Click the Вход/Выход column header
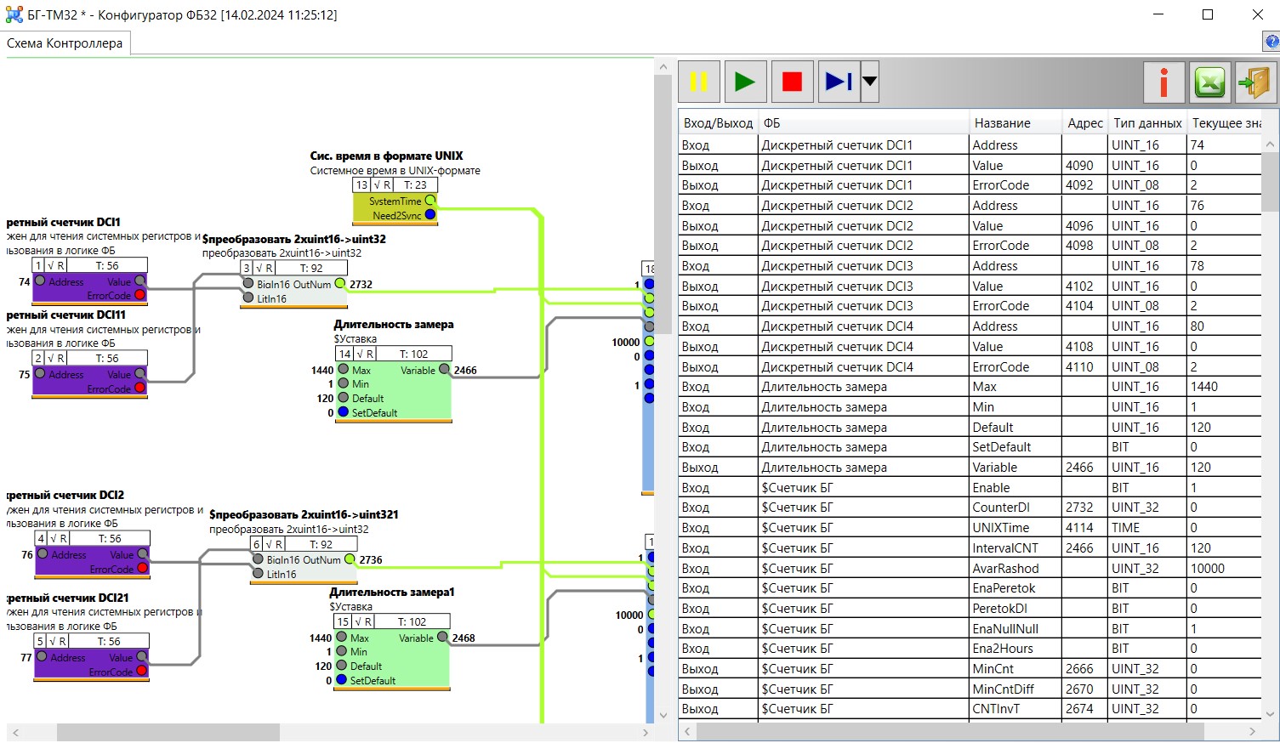Image resolution: width=1280 pixels, height=743 pixels. point(718,123)
